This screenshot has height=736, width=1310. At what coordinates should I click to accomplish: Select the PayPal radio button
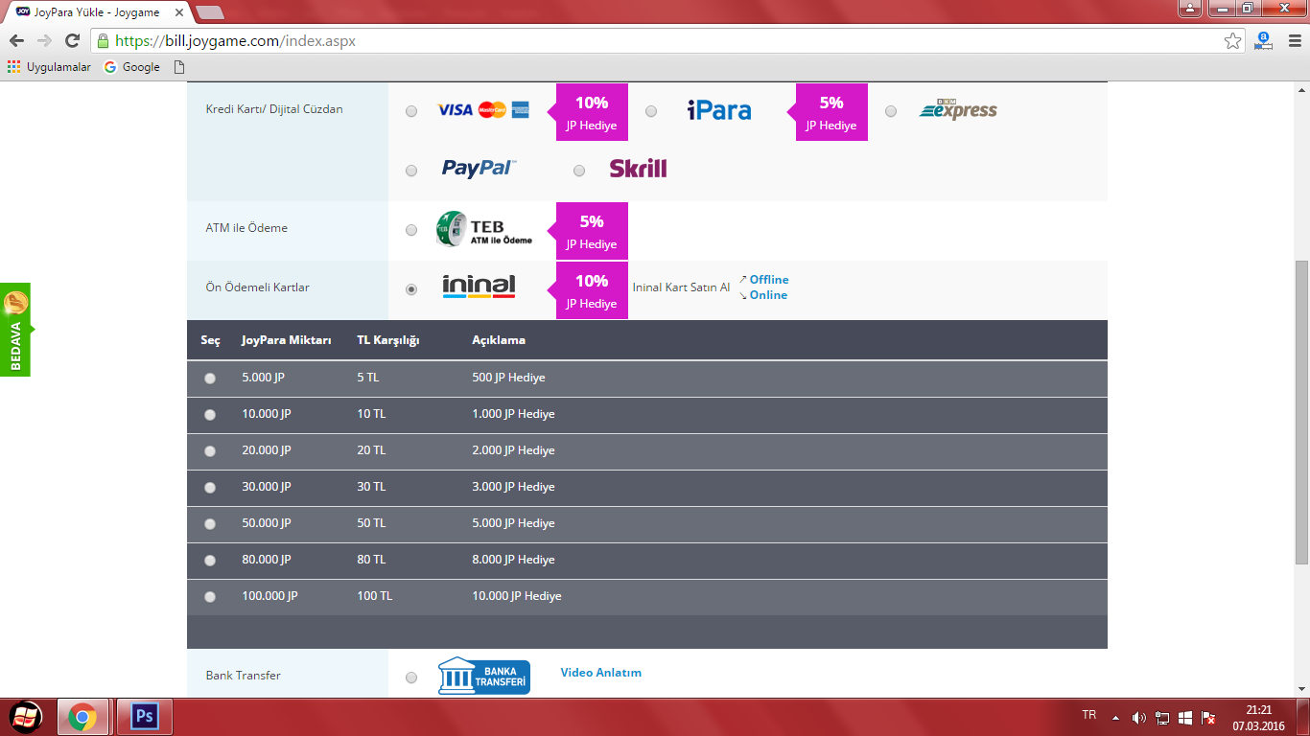pos(411,171)
